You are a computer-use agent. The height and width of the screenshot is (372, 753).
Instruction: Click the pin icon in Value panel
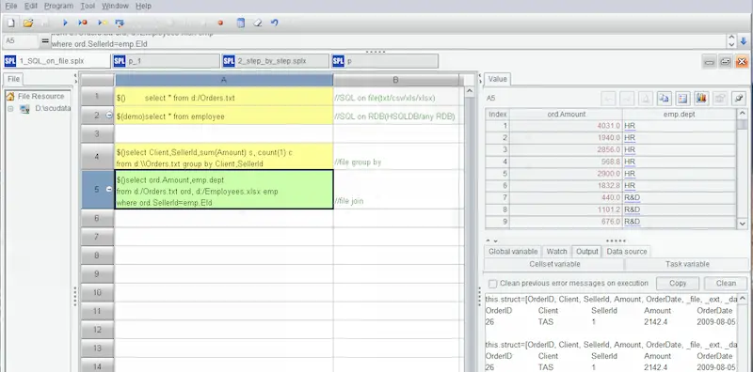click(x=739, y=99)
